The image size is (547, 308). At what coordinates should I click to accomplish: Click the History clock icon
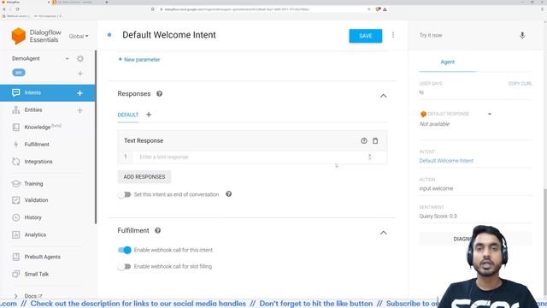15,217
